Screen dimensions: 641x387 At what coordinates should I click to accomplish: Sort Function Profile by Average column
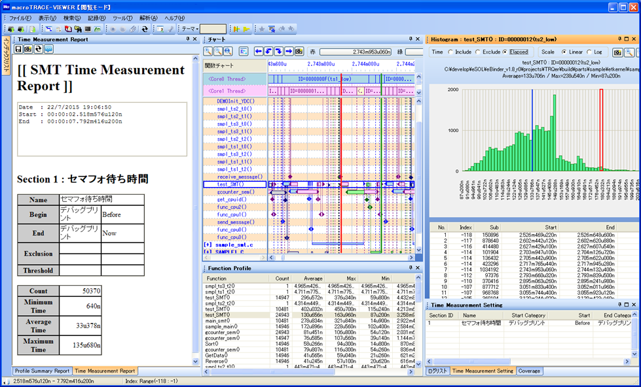click(308, 278)
